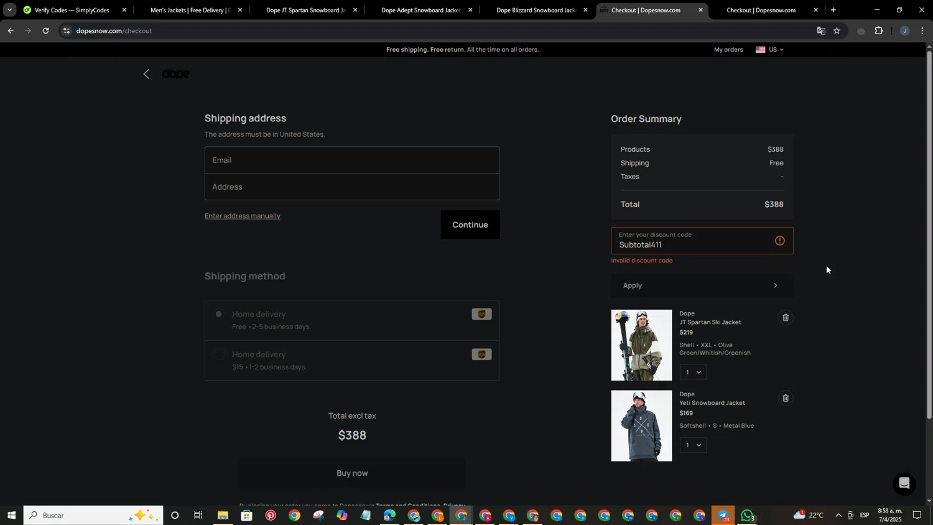The image size is (933, 525).
Task: Open the browser Extensions puzzle icon
Action: click(x=879, y=30)
